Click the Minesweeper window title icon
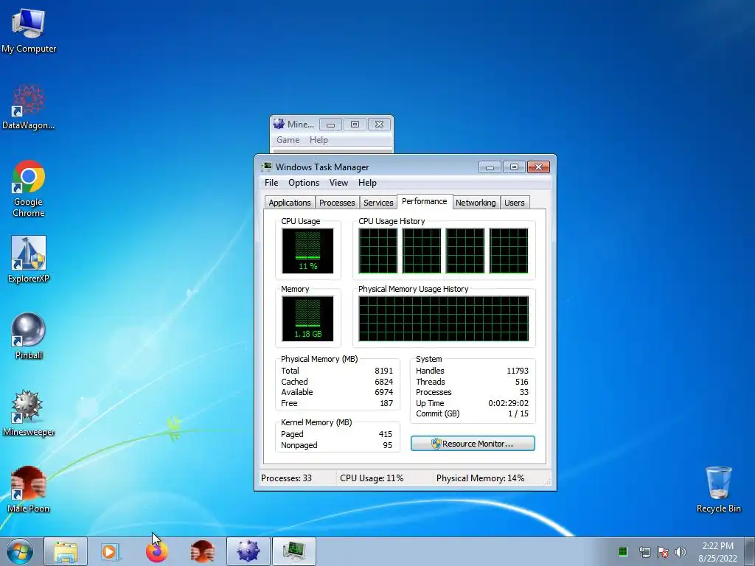 click(x=279, y=124)
